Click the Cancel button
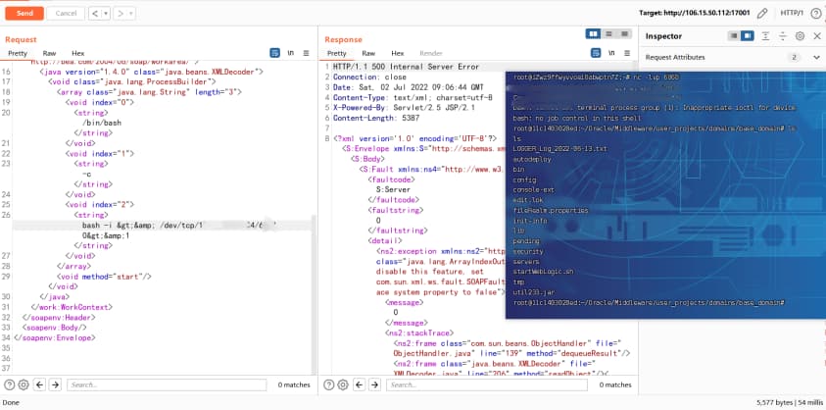Screen dimensions: 826x410 [64, 13]
